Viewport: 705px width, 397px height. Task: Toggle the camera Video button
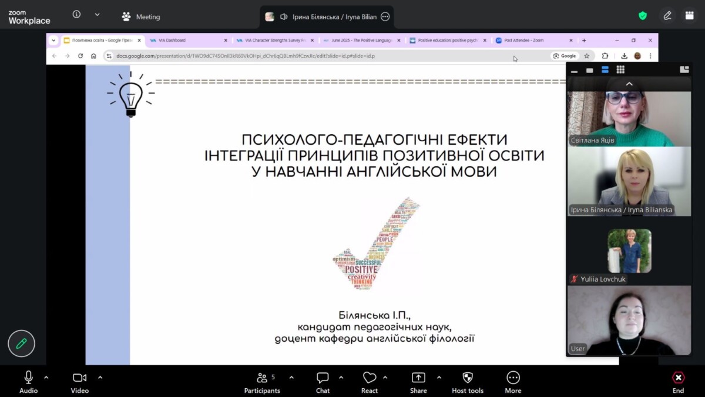pyautogui.click(x=79, y=382)
